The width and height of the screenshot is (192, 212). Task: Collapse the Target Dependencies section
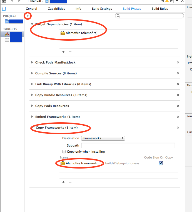(32, 24)
